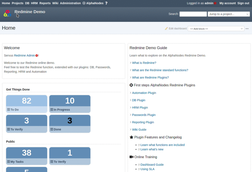Click the red admin badge next to Redmine Admin
The height and width of the screenshot is (172, 252).
pyautogui.click(x=37, y=56)
